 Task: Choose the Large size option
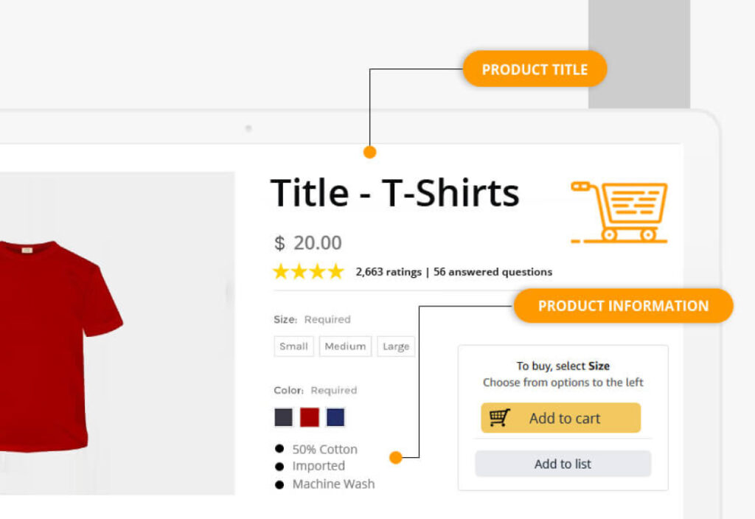click(396, 346)
